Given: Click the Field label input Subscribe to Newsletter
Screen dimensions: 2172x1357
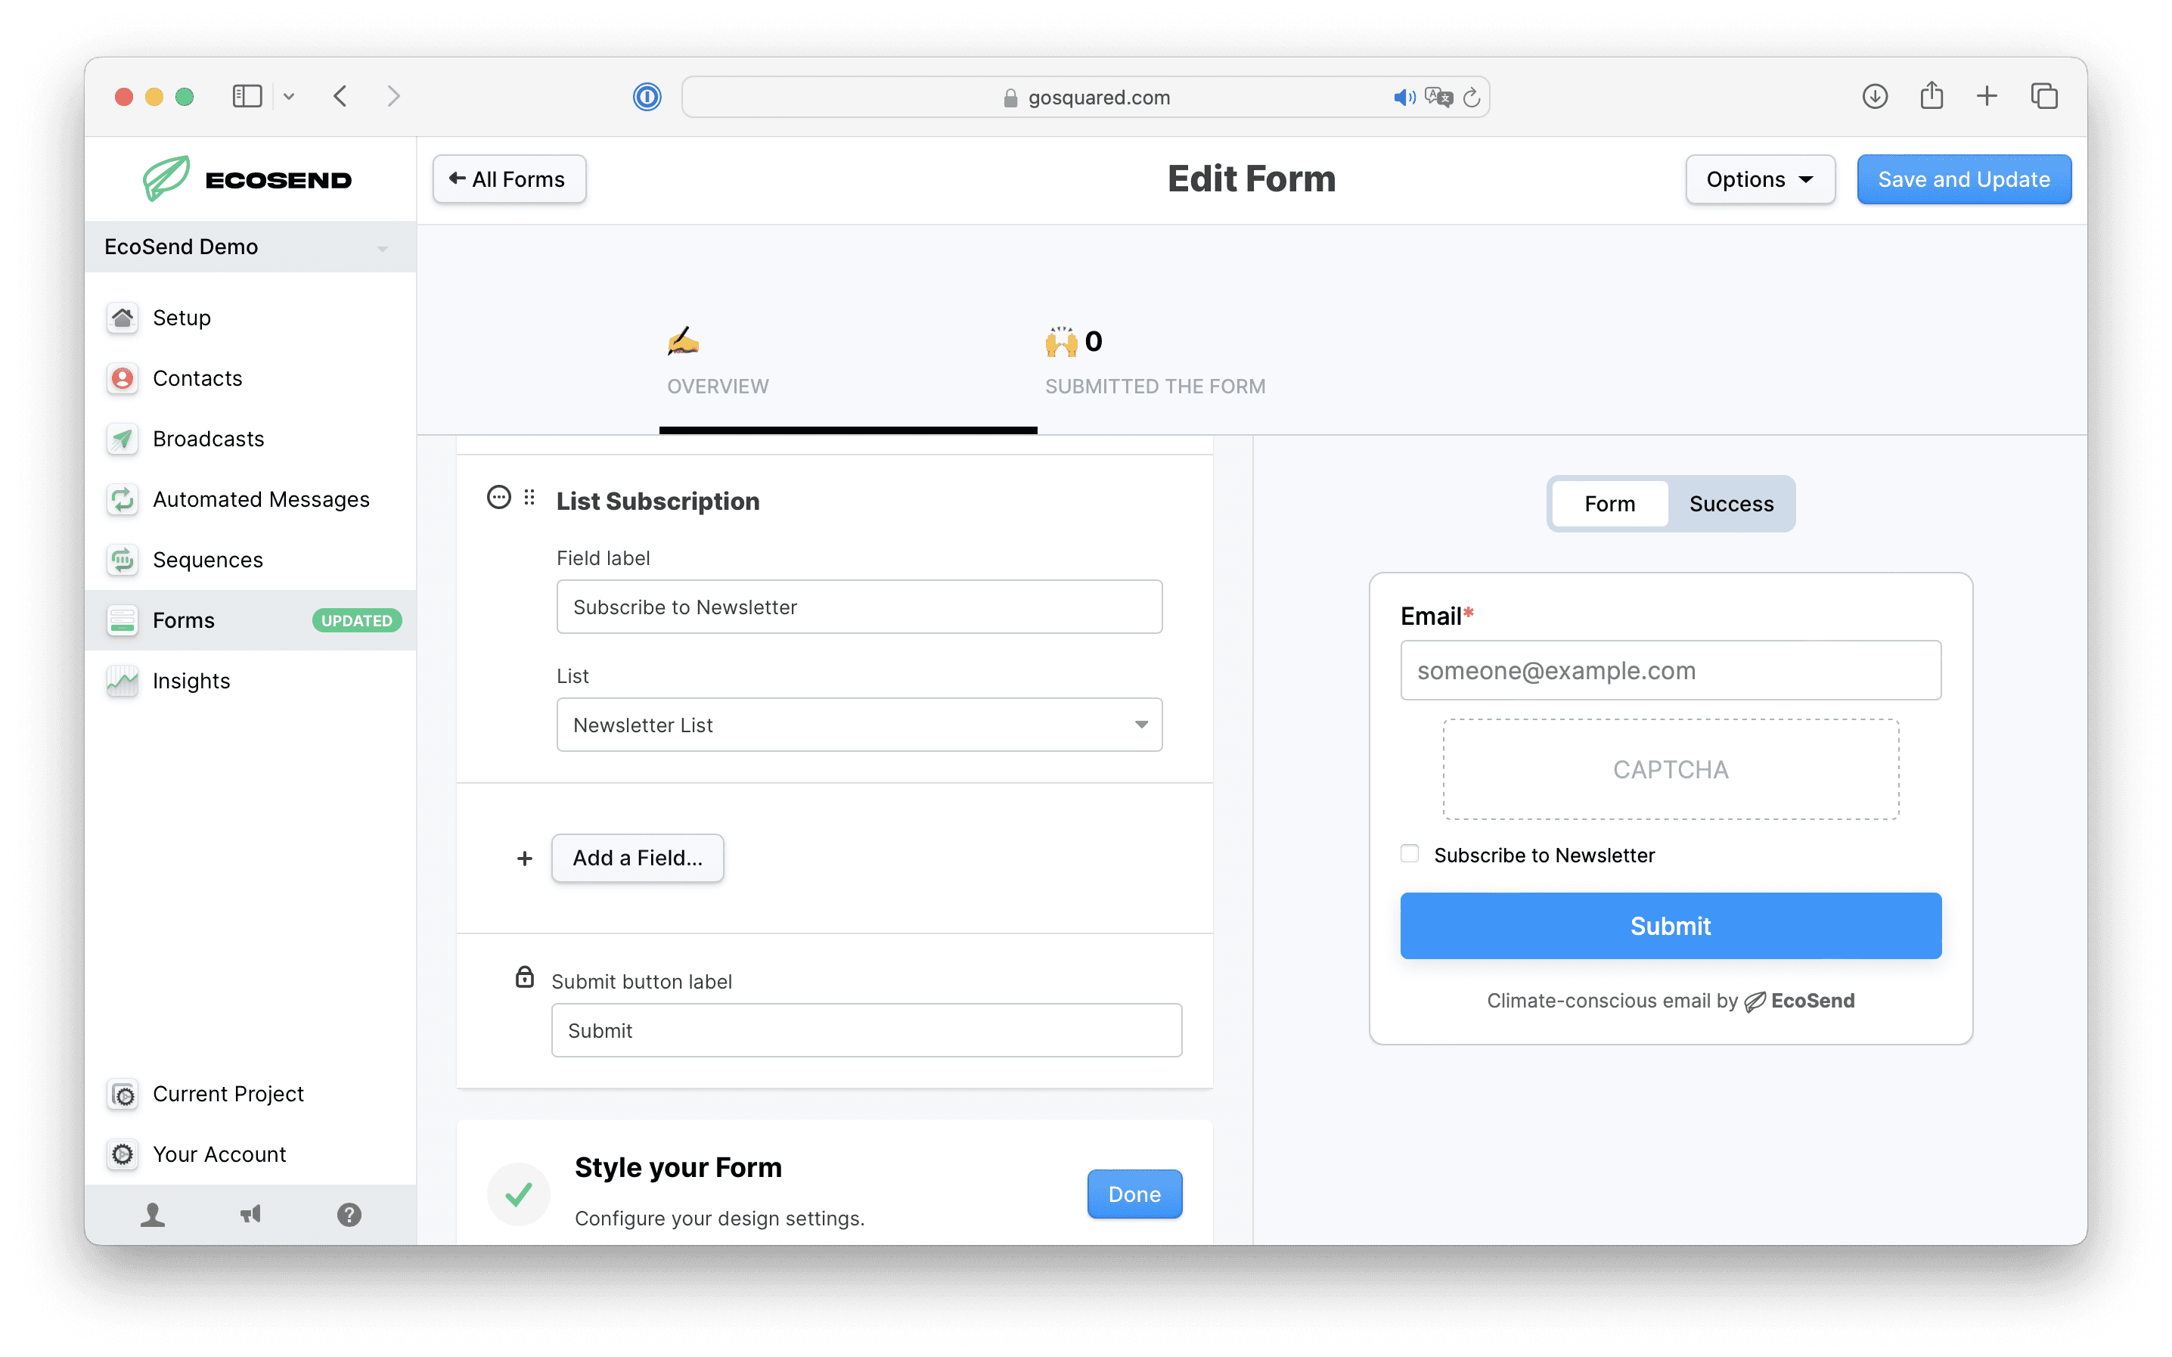Looking at the screenshot, I should [x=858, y=607].
